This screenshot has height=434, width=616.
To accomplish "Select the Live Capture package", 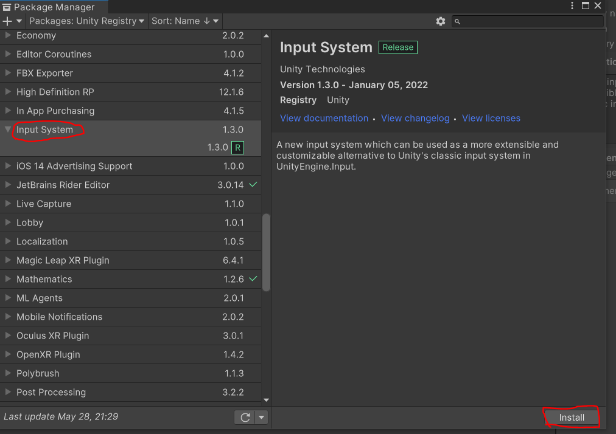I will tap(130, 204).
